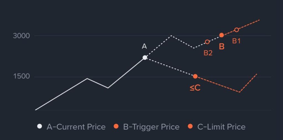Click the lowest dip of the orange dashed line
The height and width of the screenshot is (140, 283).
[x=239, y=92]
